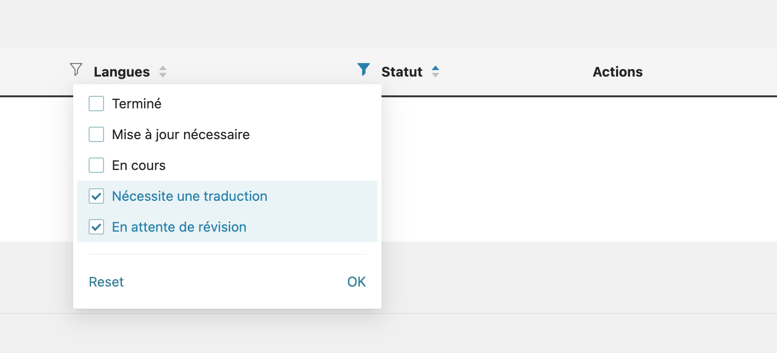Check the Terminé checkbox
This screenshot has width=777, height=353.
pos(96,104)
